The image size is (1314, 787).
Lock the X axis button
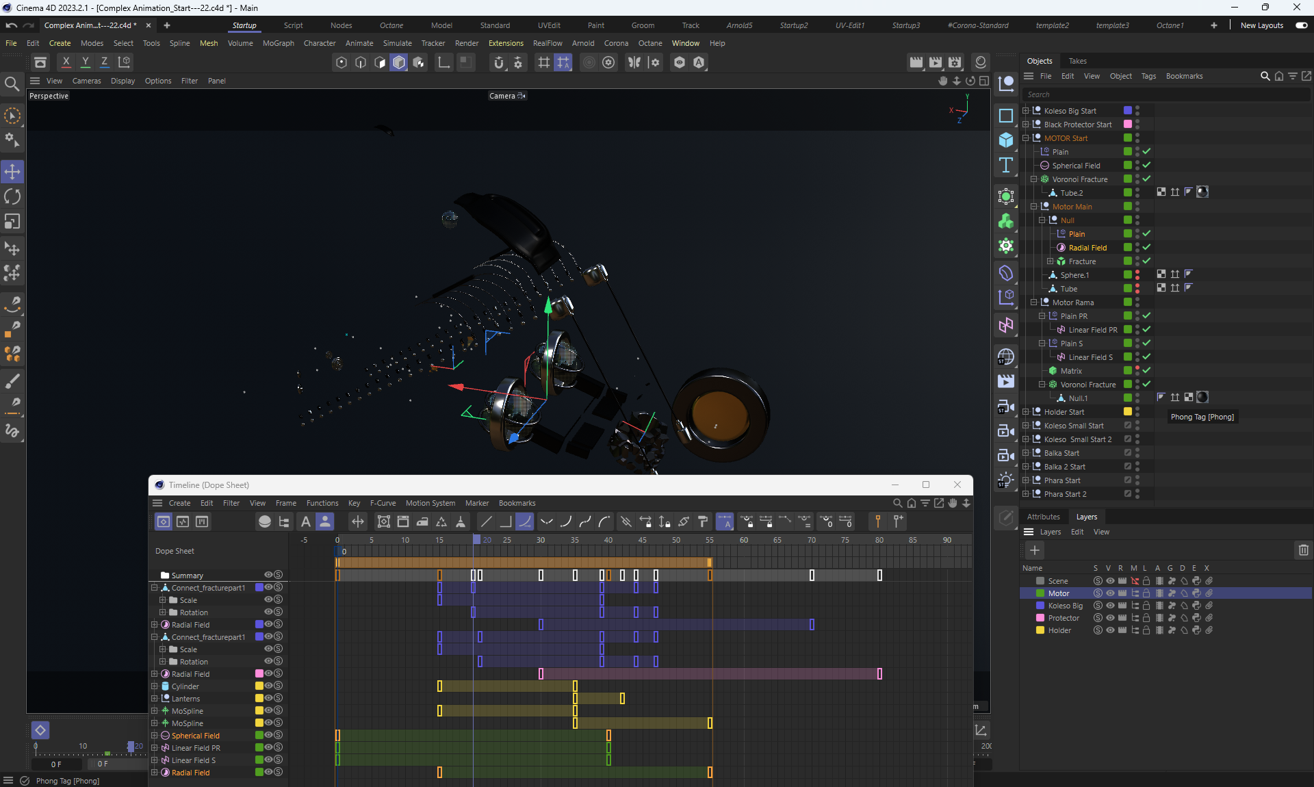pyautogui.click(x=66, y=62)
